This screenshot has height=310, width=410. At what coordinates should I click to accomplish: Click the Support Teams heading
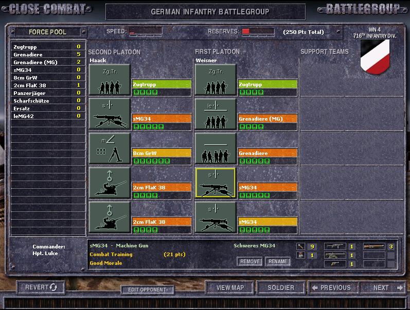pos(325,52)
